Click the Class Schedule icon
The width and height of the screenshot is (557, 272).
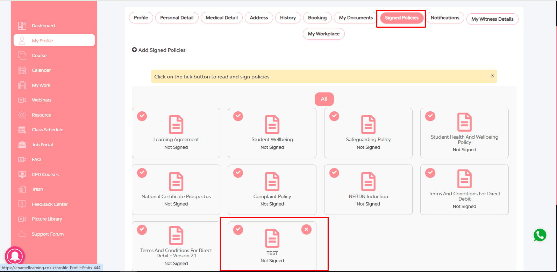point(22,130)
